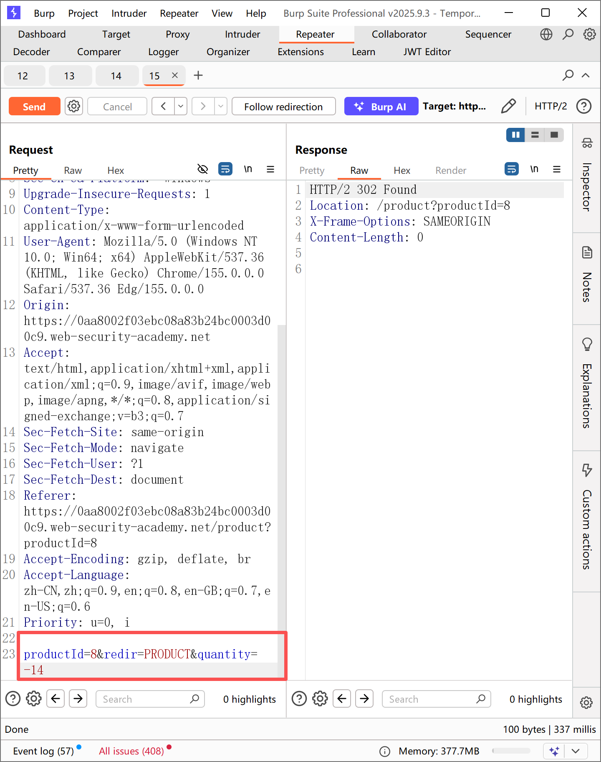Open Request panel options menu icon

pos(270,169)
